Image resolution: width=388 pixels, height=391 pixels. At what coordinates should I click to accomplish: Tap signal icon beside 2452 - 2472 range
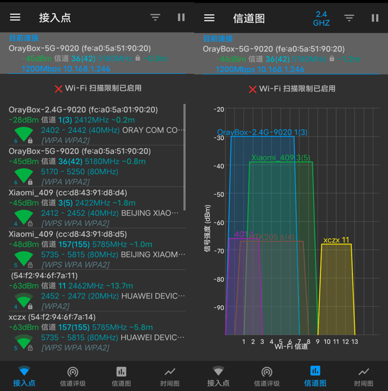click(x=24, y=300)
